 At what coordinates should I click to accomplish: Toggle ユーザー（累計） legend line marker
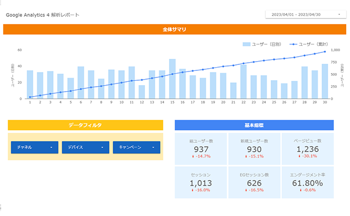point(293,44)
